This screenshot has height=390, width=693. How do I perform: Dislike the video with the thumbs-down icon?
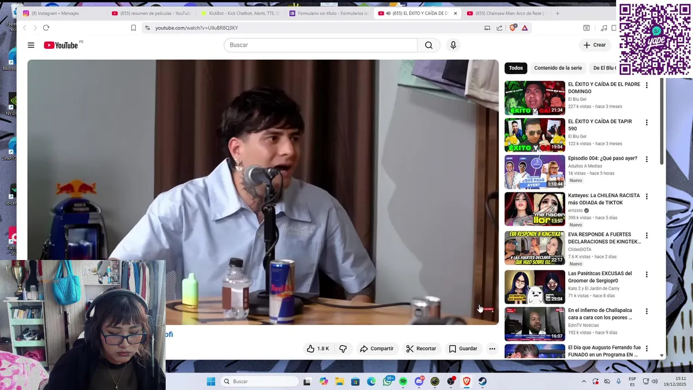tap(343, 349)
